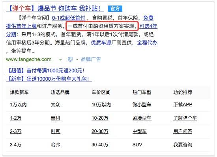Screen dimensions: 217x157
Task: Click the 可选4年 分期 link
Action: point(148,26)
